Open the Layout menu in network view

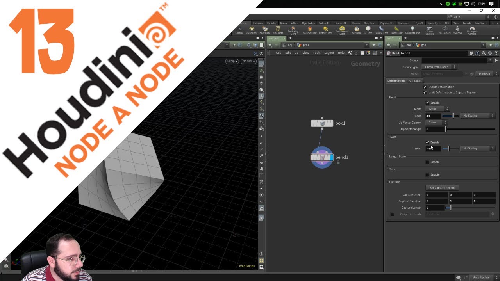pyautogui.click(x=329, y=53)
